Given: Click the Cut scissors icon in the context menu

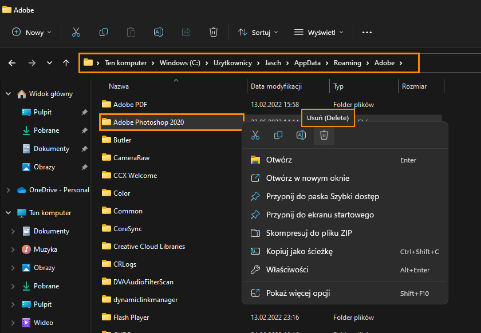Looking at the screenshot, I should pyautogui.click(x=255, y=135).
